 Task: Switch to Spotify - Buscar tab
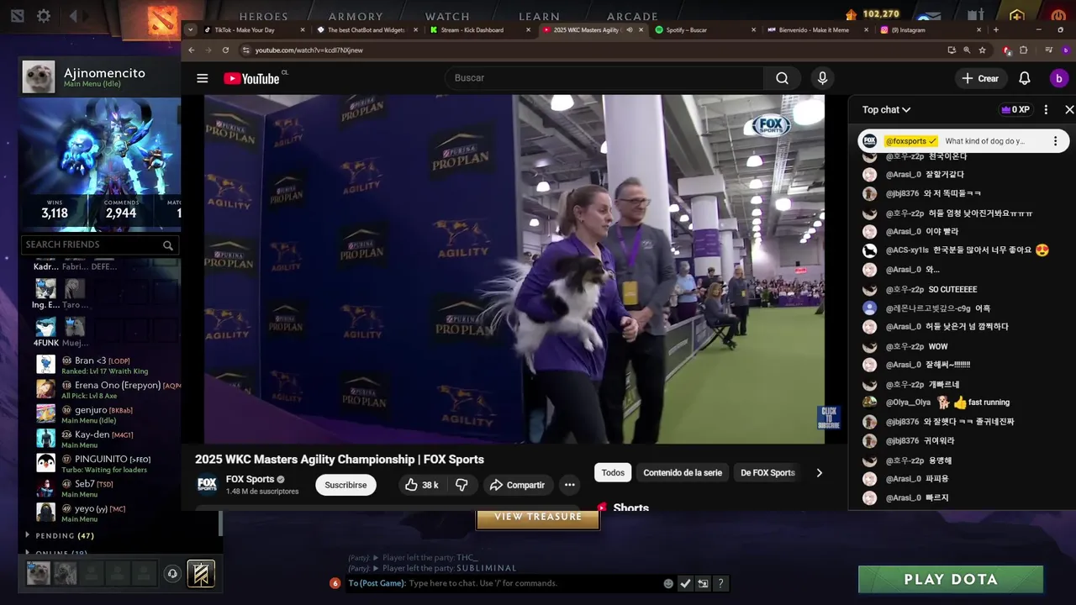click(703, 29)
